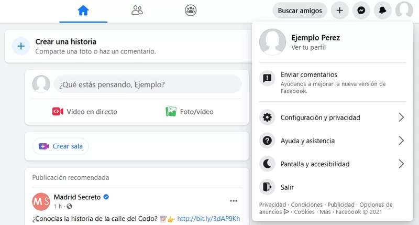This screenshot has width=419, height=225.
Task: Expand Ayuda y asistencia chevron
Action: (x=401, y=141)
